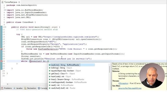Click the editor horizontal scroll left arrow
The image size is (167, 94).
coord(8,84)
